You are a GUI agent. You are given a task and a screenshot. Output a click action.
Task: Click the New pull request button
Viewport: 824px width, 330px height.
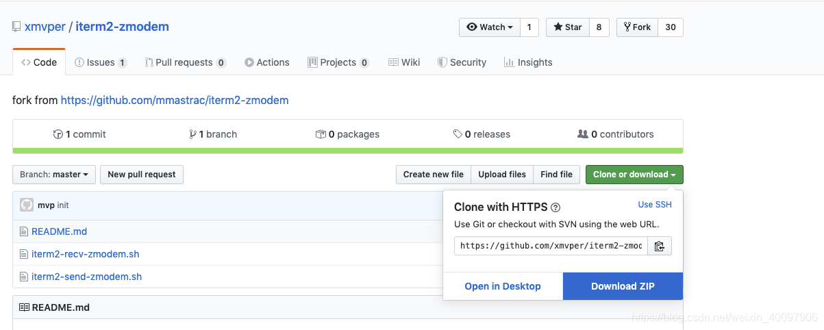(x=142, y=175)
